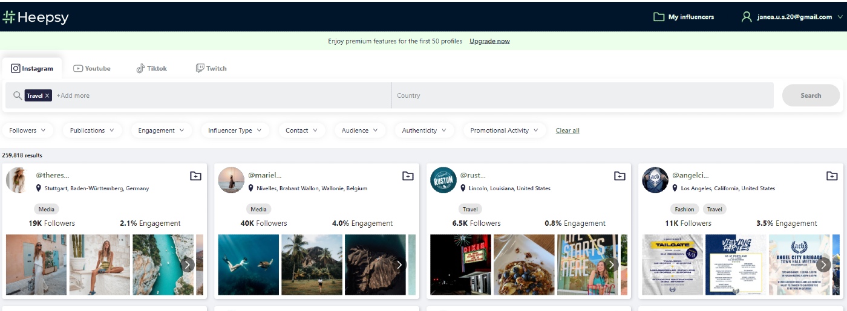Save @angelci... to the influencers folder
This screenshot has width=847, height=311.
[x=832, y=176]
